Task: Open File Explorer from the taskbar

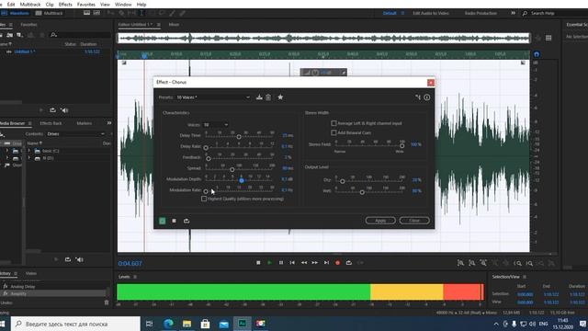Action: click(x=187, y=323)
